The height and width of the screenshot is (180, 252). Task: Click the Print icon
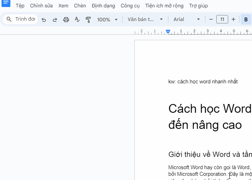point(66,20)
